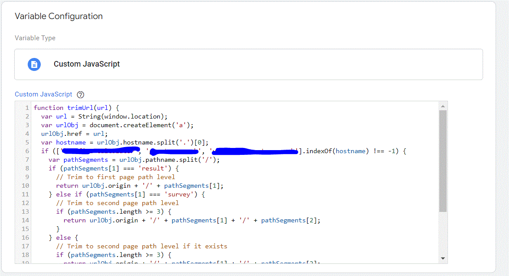The height and width of the screenshot is (276, 509).
Task: Click the line with document.createElement('a')
Action: point(117,125)
